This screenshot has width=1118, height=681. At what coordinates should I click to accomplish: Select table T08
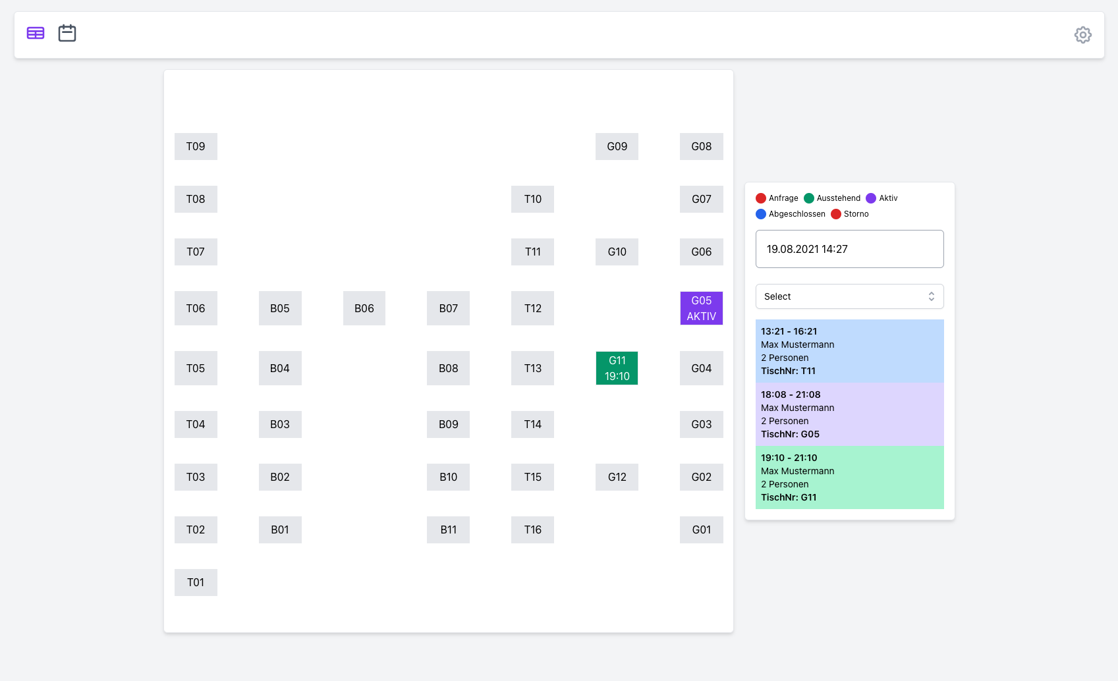[x=196, y=199]
